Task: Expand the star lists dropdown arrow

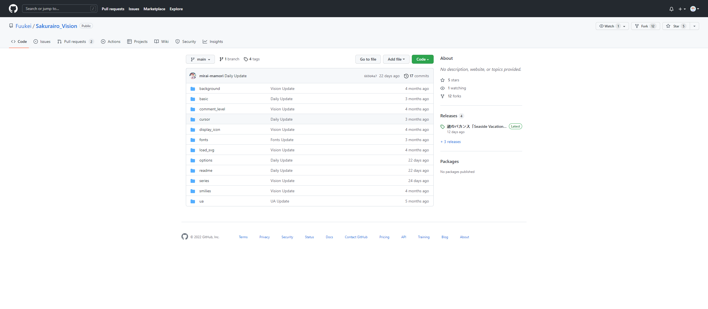Action: coord(694,26)
